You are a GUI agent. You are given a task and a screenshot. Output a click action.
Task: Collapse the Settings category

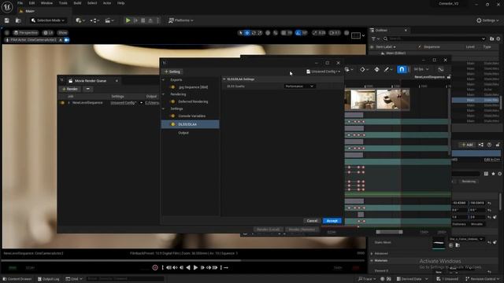click(163, 108)
